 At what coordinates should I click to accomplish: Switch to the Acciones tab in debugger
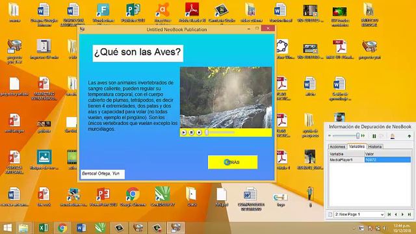[x=337, y=147]
